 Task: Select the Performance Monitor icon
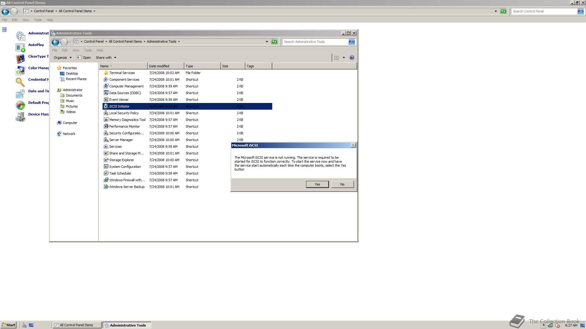pyautogui.click(x=106, y=126)
